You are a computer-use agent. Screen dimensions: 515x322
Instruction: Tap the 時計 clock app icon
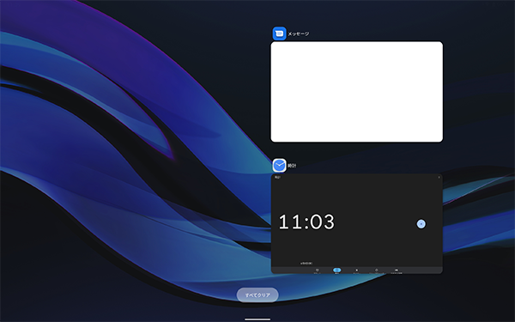[279, 166]
